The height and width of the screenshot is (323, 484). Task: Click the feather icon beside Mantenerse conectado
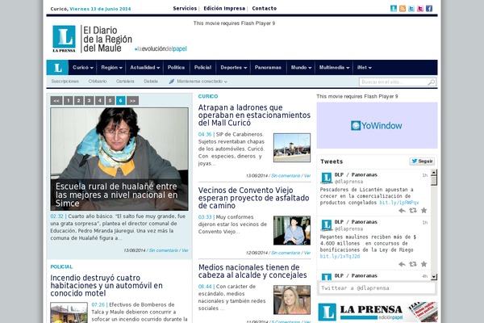click(171, 82)
